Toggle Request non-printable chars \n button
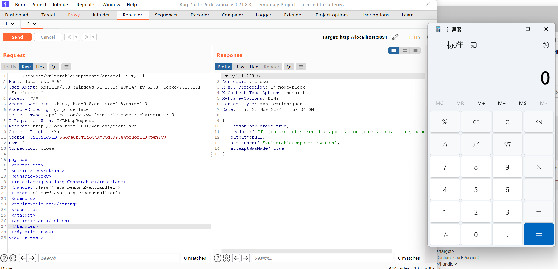Viewport: 558px width, 269px height. click(54, 67)
